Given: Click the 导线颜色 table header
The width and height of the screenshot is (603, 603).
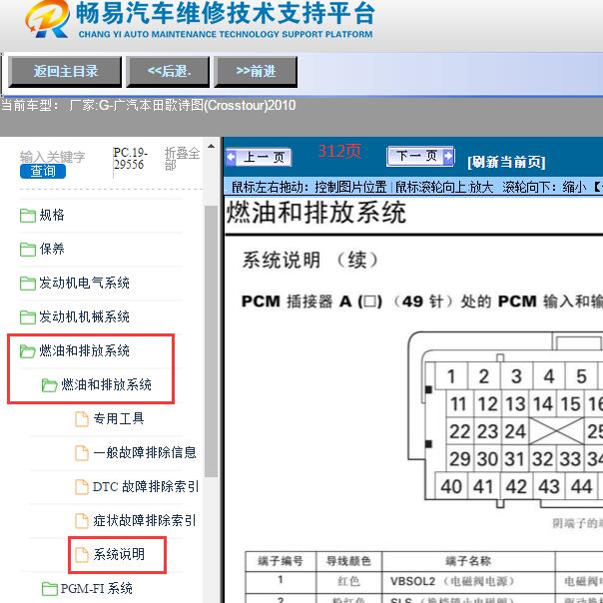Looking at the screenshot, I should 348,561.
